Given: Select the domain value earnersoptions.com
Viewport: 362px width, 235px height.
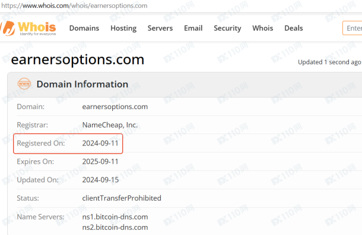Looking at the screenshot, I should coord(115,107).
